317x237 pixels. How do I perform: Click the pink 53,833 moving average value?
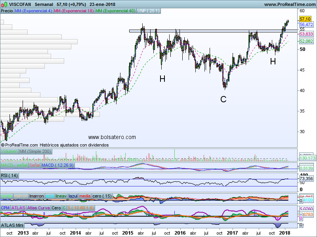click(306, 34)
